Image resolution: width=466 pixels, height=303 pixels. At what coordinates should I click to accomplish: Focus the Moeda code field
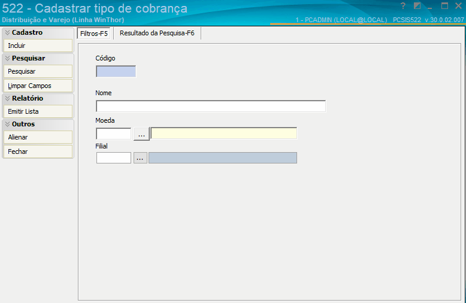coord(114,134)
